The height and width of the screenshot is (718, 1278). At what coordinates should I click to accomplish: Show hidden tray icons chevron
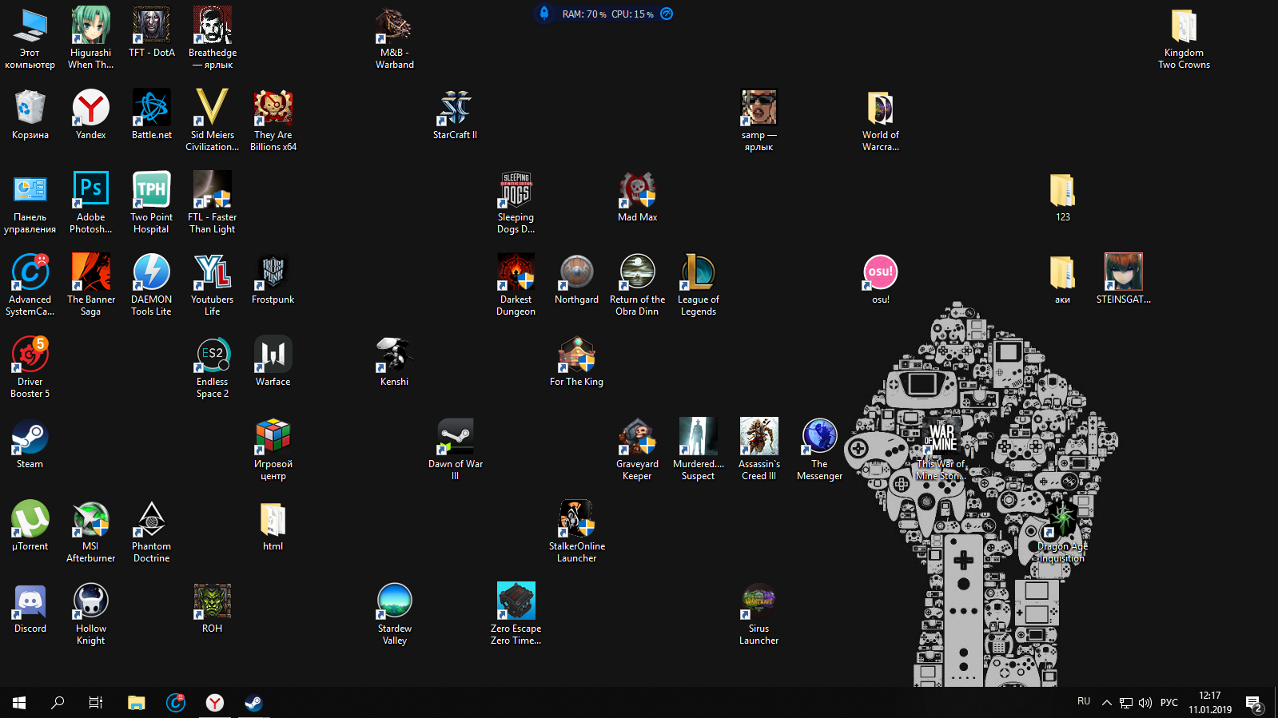pos(1107,703)
